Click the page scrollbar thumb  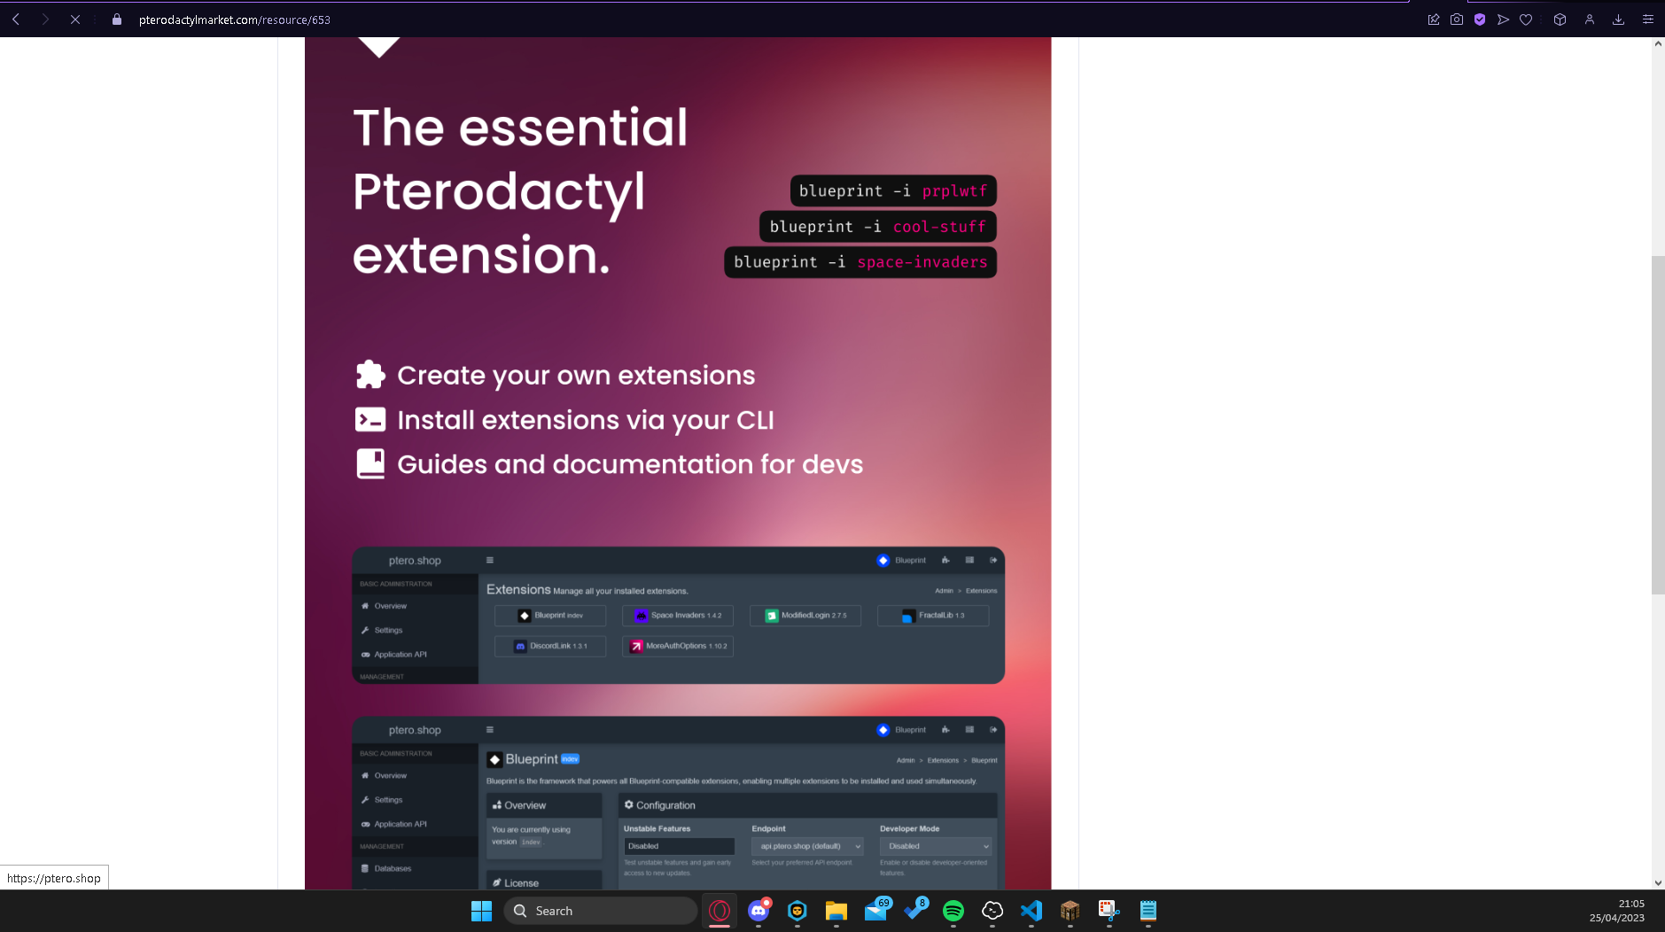1658,424
